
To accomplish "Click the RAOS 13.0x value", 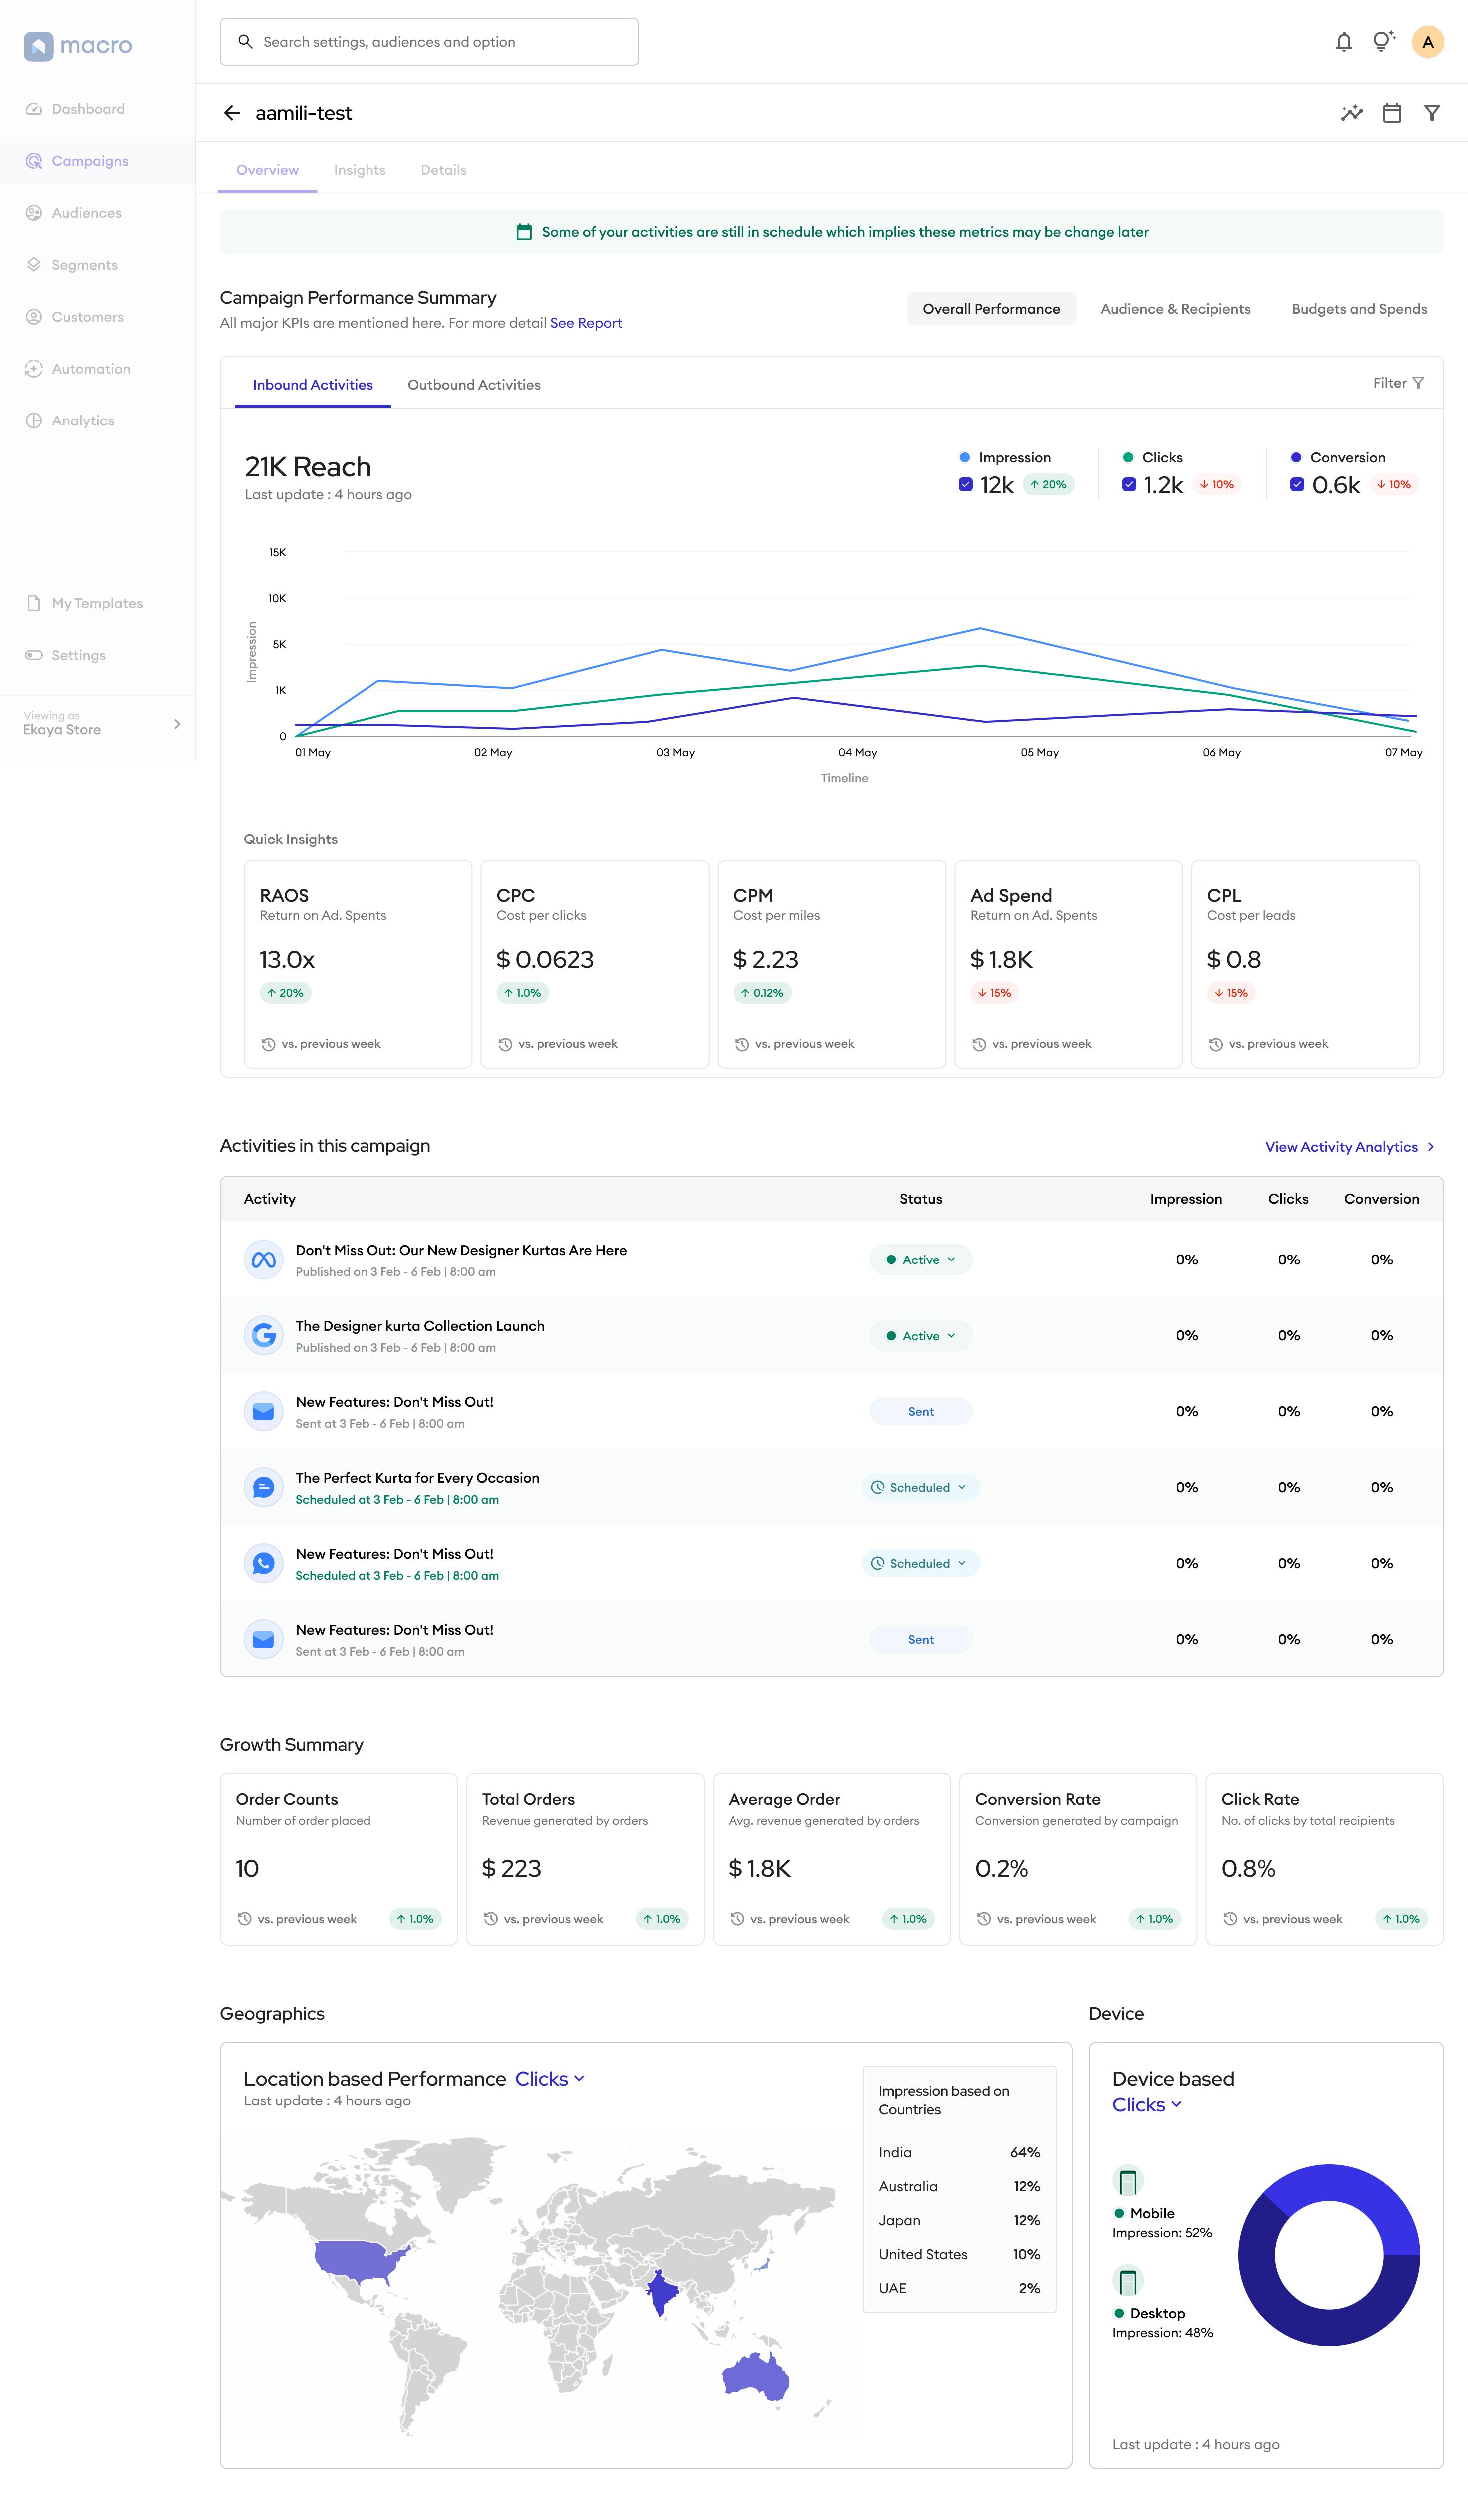I will click(287, 960).
